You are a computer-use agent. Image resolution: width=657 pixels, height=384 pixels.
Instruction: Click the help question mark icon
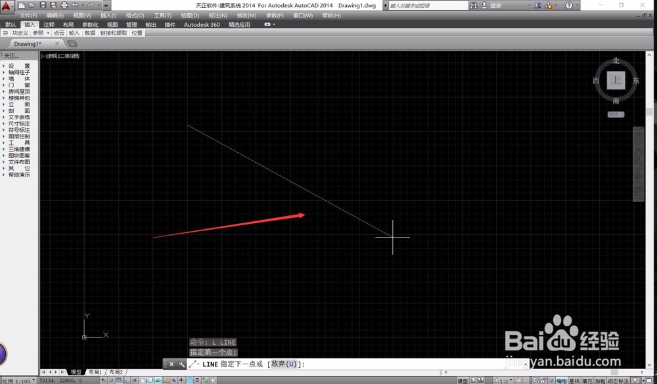point(568,5)
